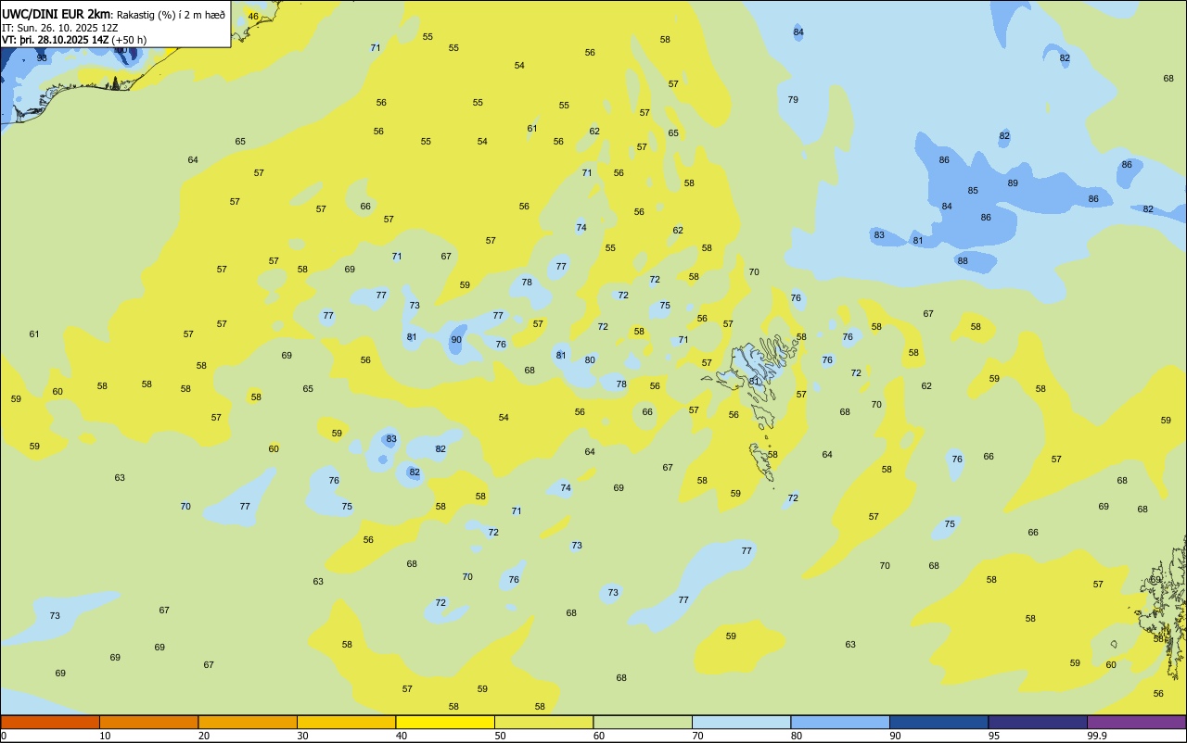Click the humidity value 88 on the map

(963, 261)
